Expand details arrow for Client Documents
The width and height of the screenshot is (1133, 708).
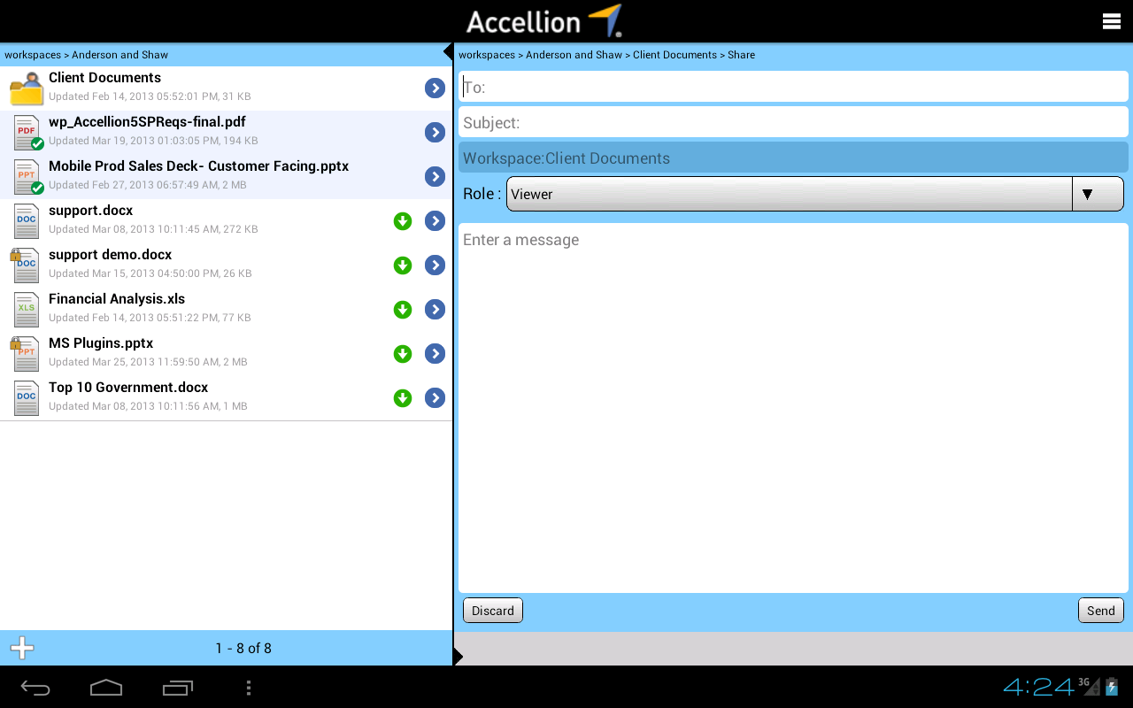click(435, 88)
